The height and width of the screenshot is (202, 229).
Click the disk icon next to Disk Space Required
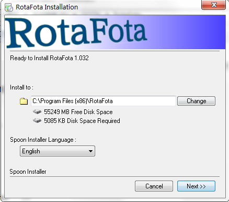coord(37,120)
